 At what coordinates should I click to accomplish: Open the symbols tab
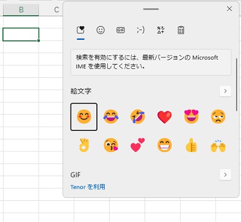(161, 30)
